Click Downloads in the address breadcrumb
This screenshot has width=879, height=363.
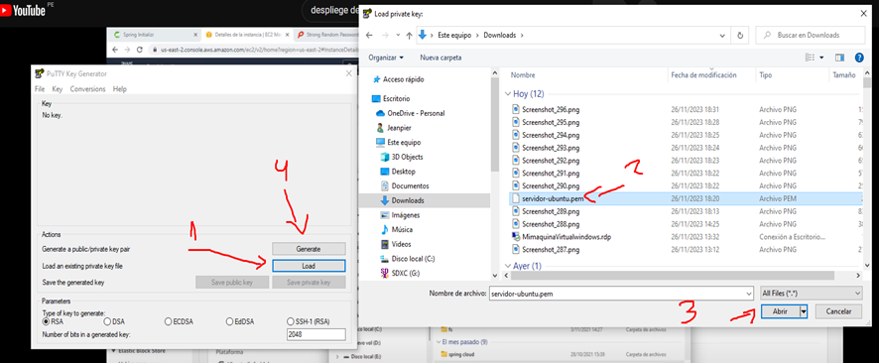499,35
